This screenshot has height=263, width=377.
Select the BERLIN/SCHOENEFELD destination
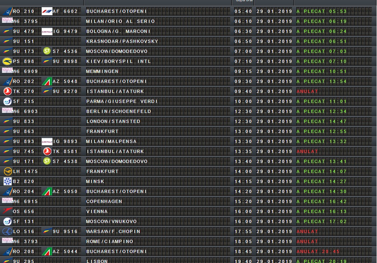click(x=119, y=111)
